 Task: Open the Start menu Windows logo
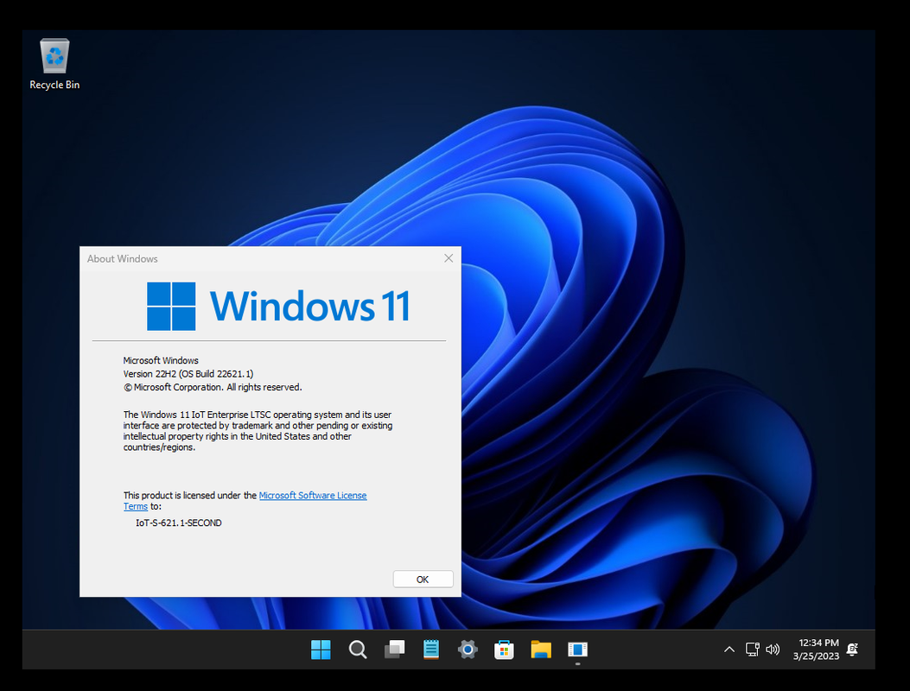(x=321, y=650)
